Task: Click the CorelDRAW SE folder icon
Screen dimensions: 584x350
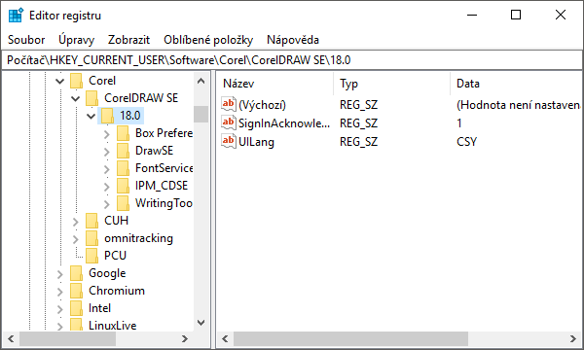Action: tap(91, 98)
